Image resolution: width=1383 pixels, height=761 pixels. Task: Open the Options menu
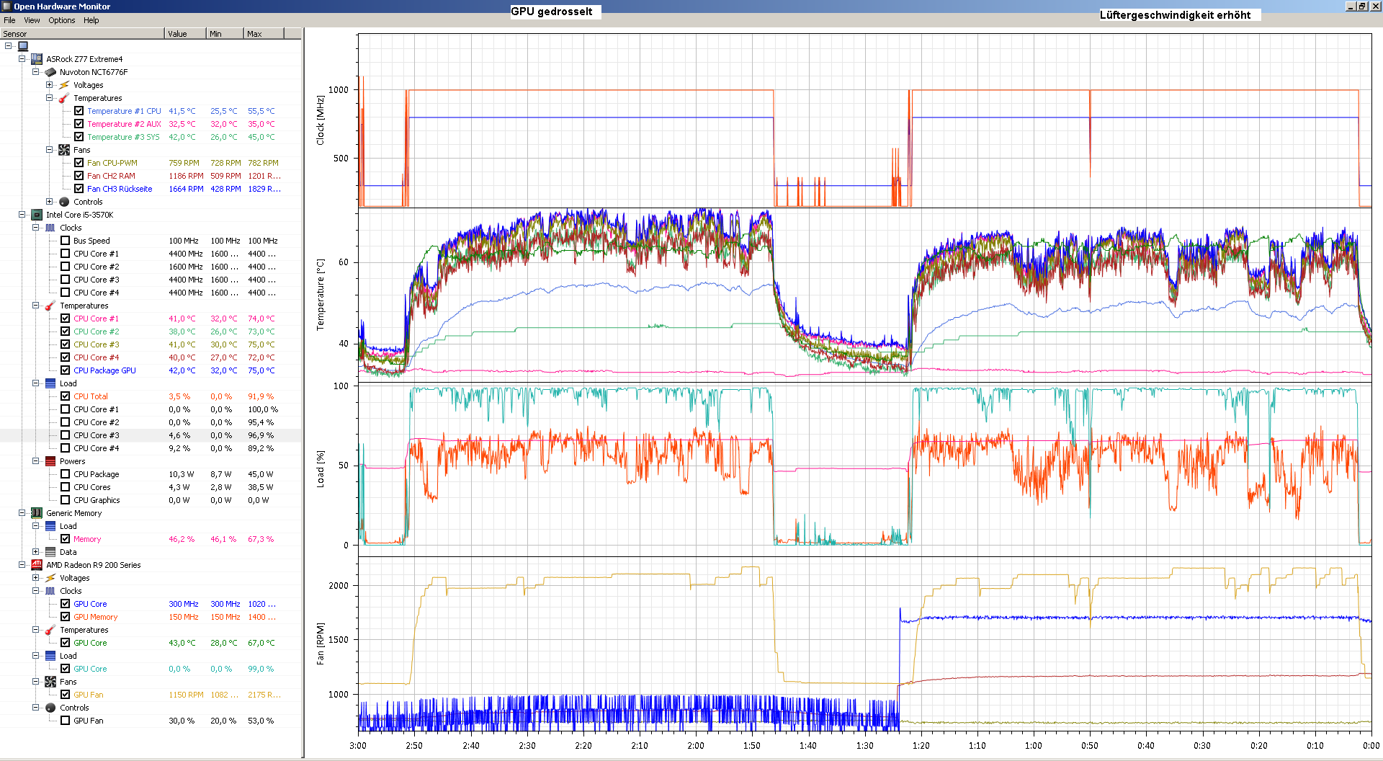point(62,20)
